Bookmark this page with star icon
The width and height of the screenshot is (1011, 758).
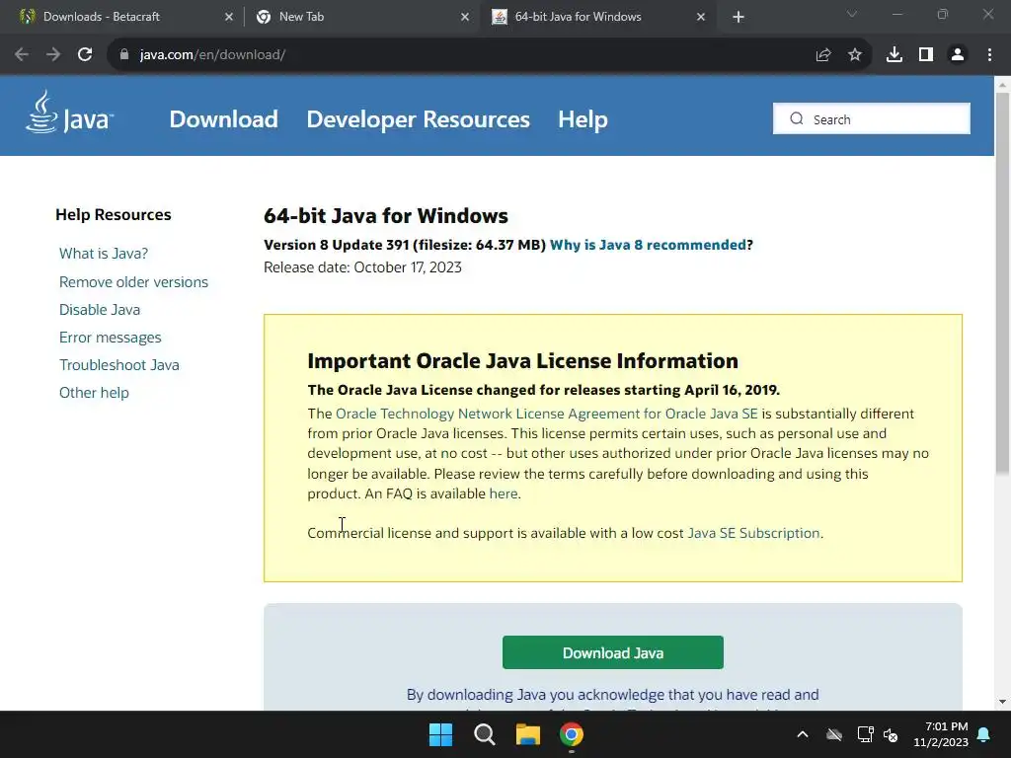tap(855, 55)
